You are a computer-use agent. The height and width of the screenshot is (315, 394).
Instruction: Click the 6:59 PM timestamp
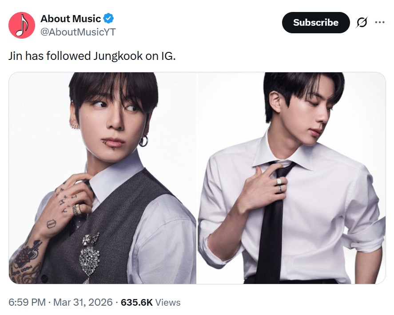(x=27, y=303)
